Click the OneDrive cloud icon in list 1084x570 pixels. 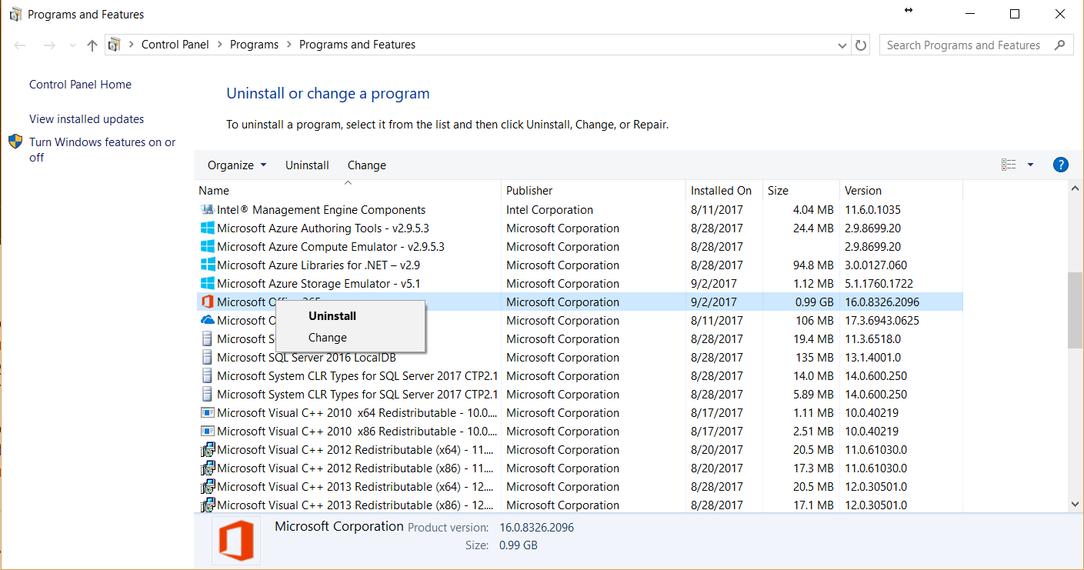pos(207,320)
